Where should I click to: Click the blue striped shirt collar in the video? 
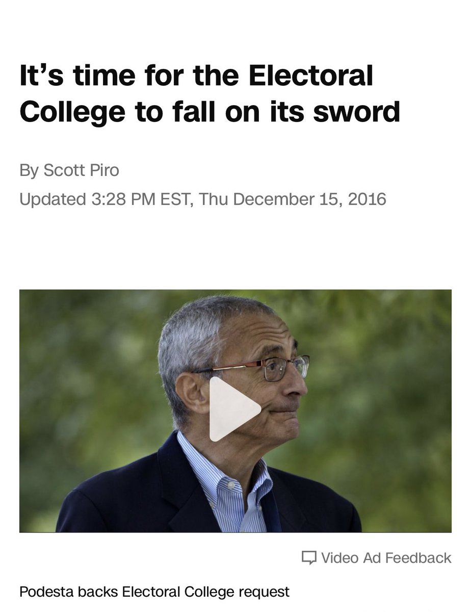pyautogui.click(x=224, y=474)
